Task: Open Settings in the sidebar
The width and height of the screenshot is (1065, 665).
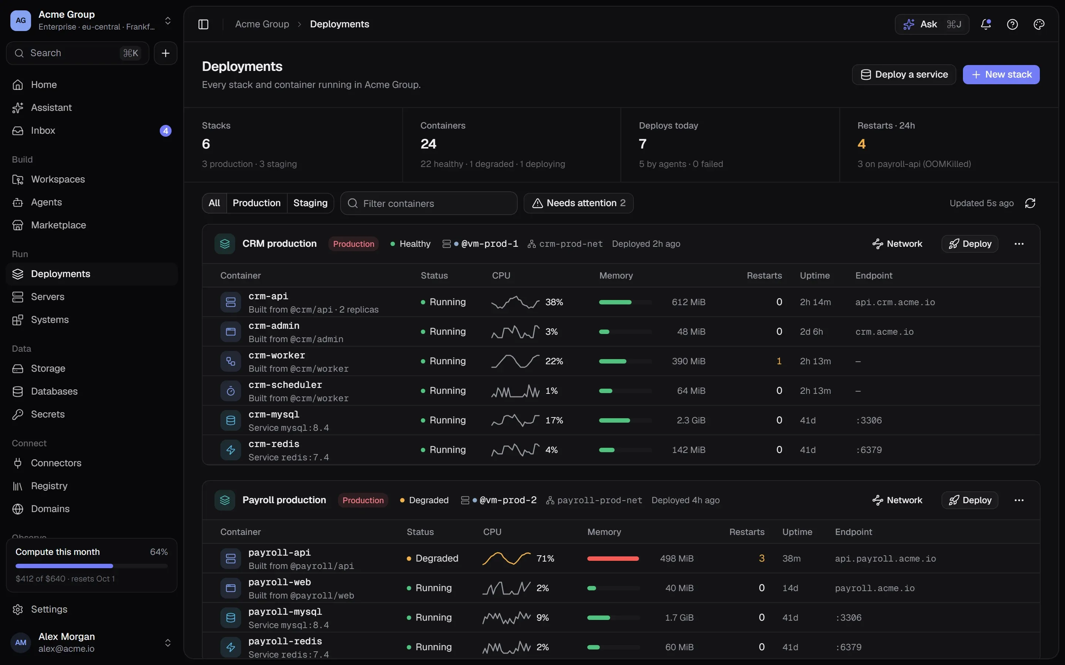Action: tap(92, 610)
